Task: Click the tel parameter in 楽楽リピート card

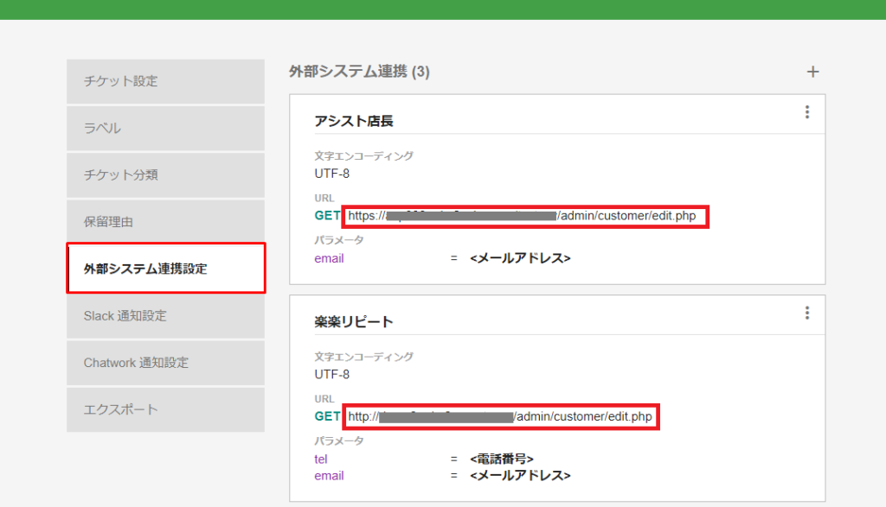Action: (321, 459)
